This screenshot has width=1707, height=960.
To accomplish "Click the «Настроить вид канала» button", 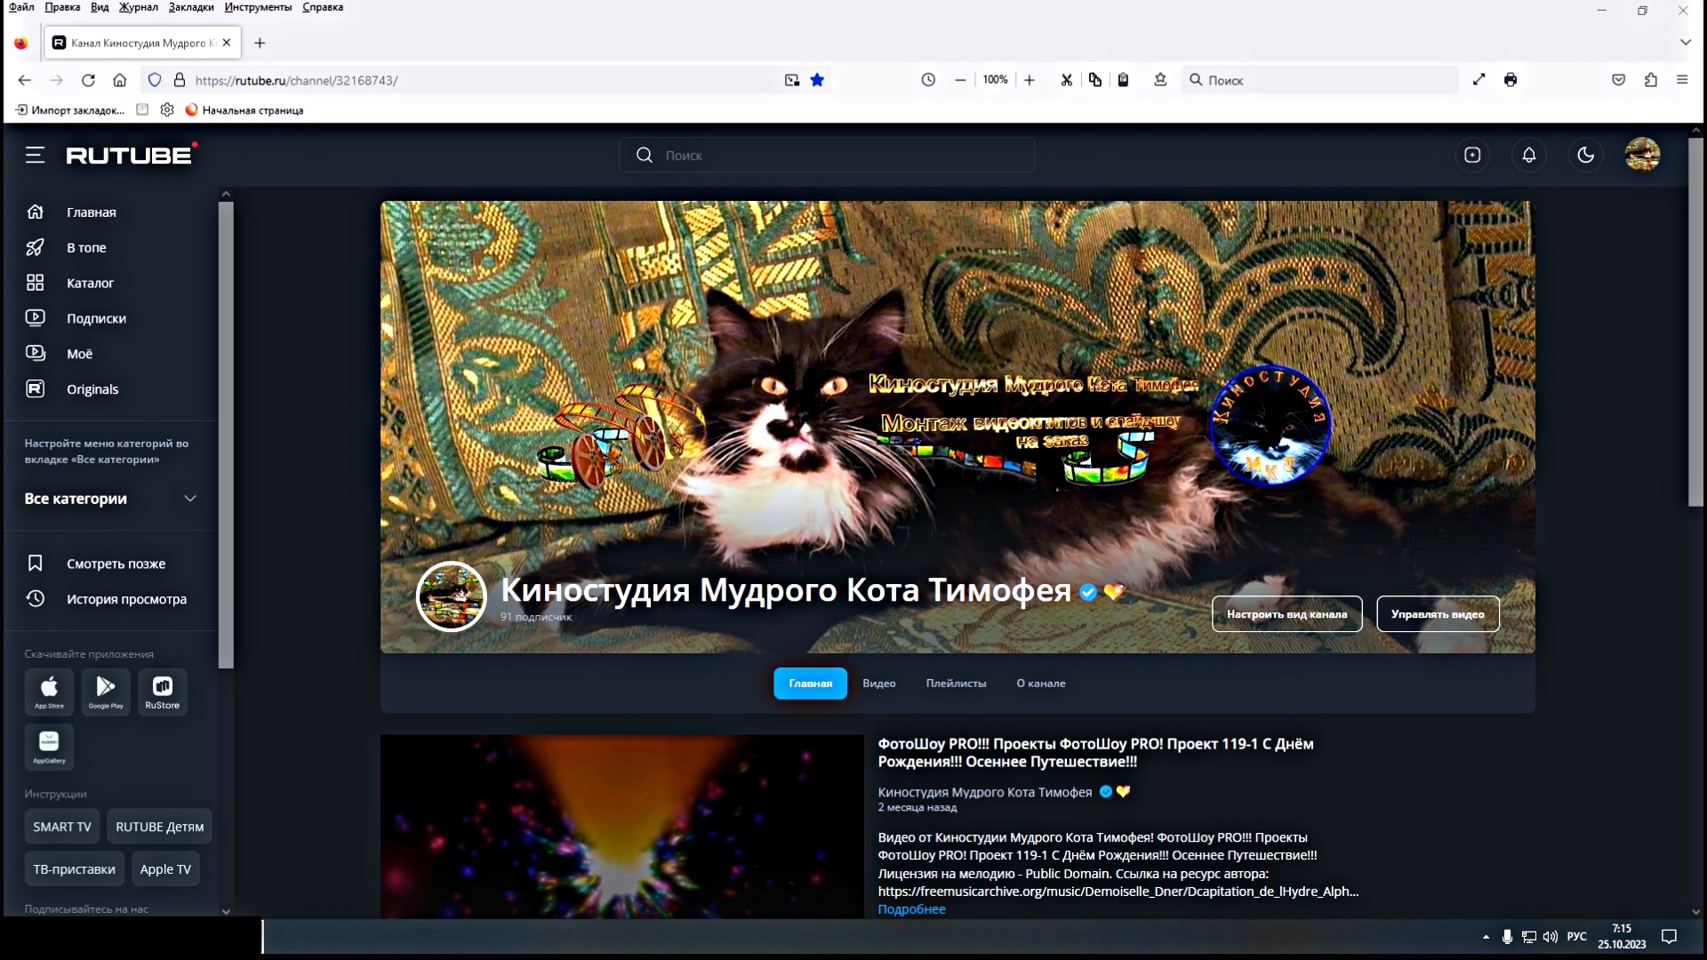I will (x=1286, y=613).
